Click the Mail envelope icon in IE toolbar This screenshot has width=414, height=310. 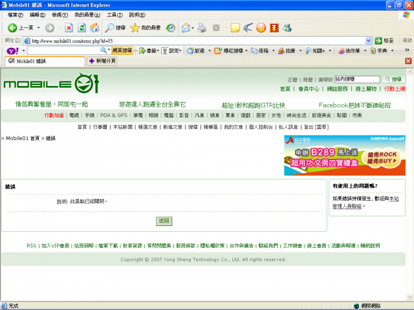[186, 28]
